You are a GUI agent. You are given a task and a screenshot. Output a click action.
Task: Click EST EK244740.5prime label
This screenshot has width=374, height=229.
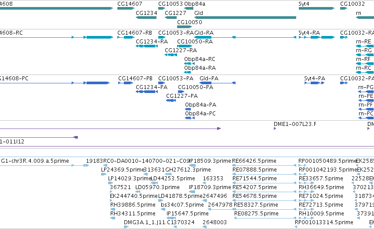coord(134,196)
